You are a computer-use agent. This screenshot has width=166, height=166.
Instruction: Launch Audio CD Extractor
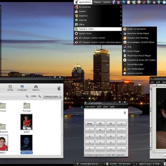139,29
